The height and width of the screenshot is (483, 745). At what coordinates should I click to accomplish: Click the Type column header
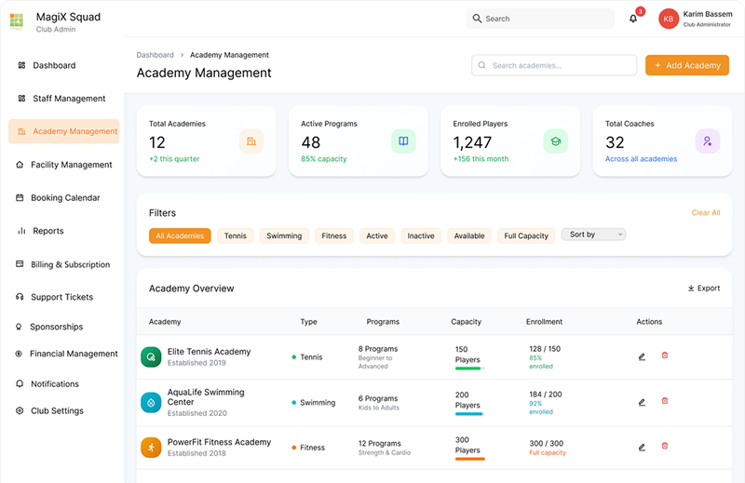click(x=308, y=322)
